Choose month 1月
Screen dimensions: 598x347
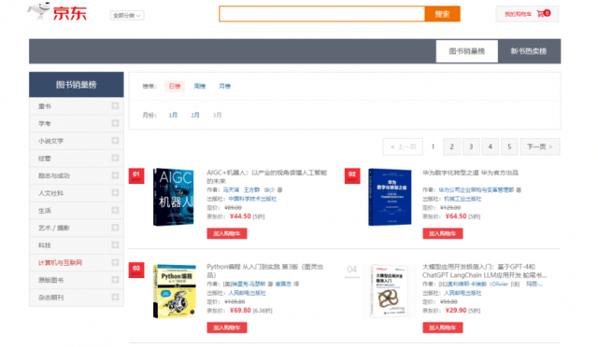173,115
